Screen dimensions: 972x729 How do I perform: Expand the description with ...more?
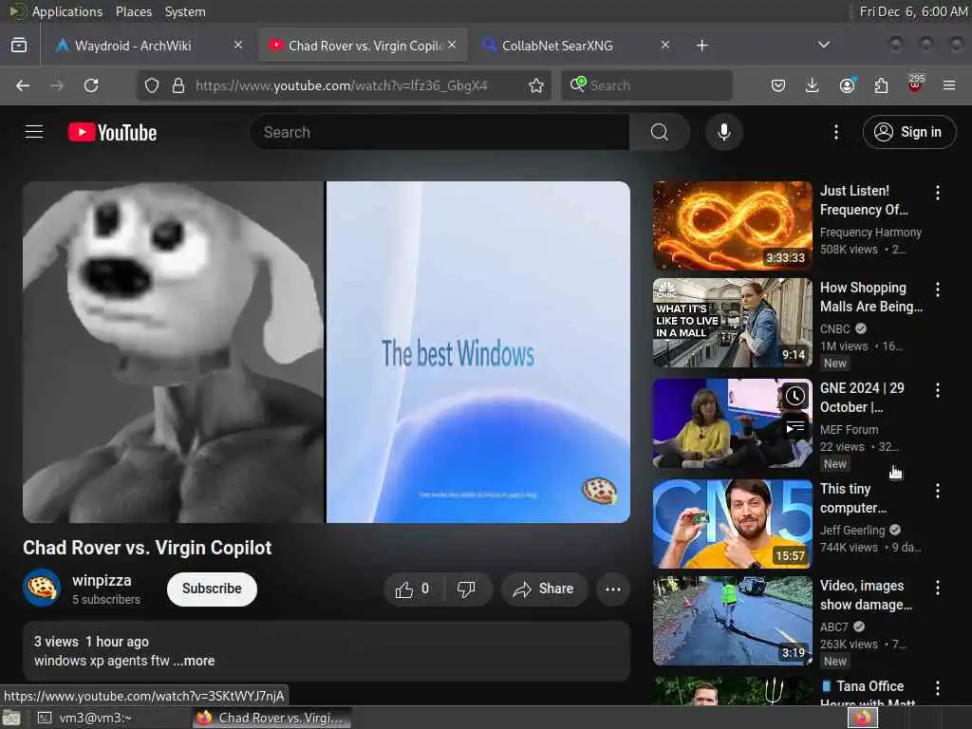[x=194, y=661]
